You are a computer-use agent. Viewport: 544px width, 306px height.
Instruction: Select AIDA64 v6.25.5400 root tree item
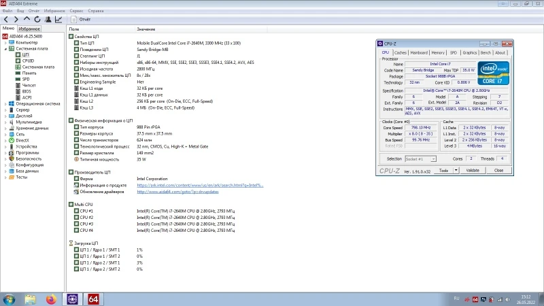tap(26, 36)
